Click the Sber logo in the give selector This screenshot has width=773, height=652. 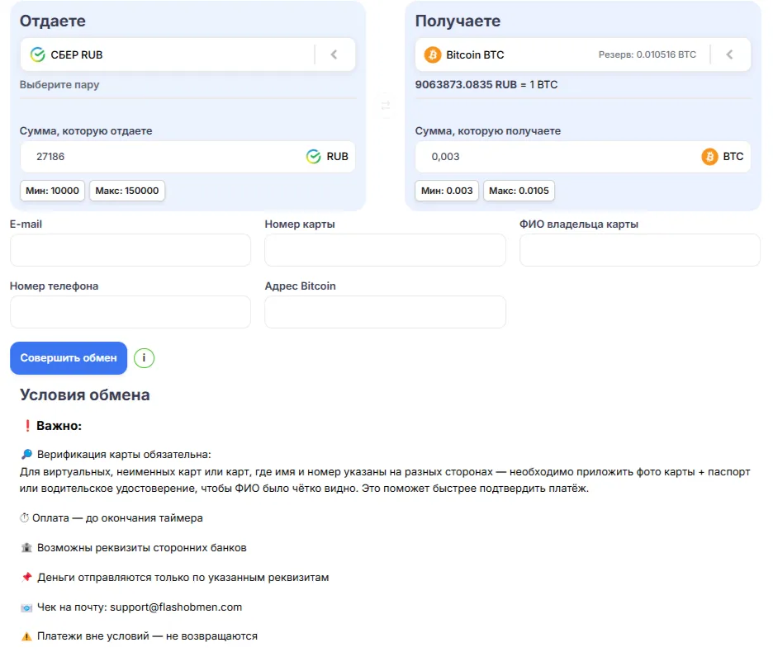coord(37,54)
